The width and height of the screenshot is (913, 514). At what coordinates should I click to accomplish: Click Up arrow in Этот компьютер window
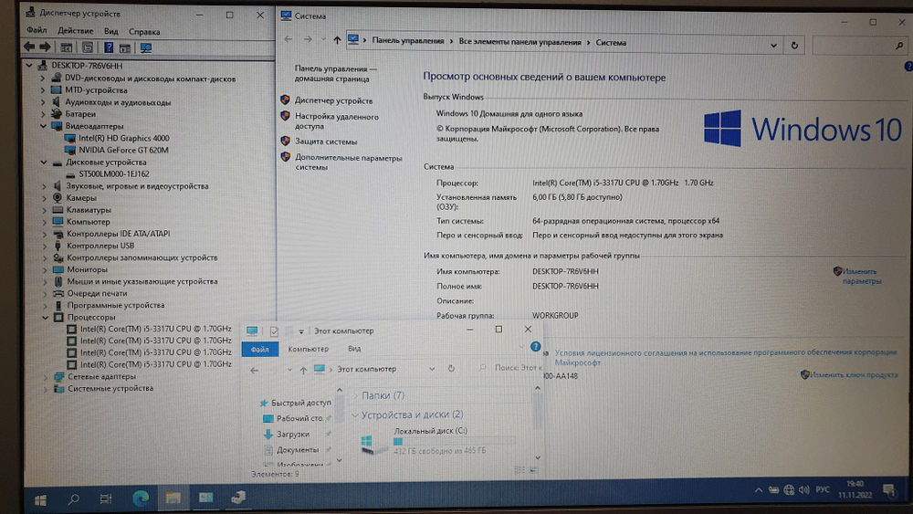(303, 371)
